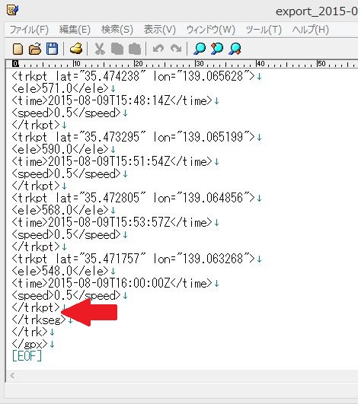Click the second magnifier search icon

[217, 49]
